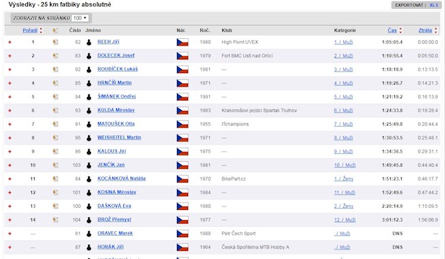This screenshot has height=259, width=445.
Task: Click Czech flag in ŠIMÁNEK Ondřej row
Action: (183, 97)
